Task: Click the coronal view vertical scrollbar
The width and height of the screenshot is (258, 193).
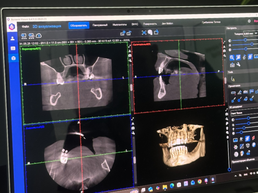Action: [x=131, y=88]
